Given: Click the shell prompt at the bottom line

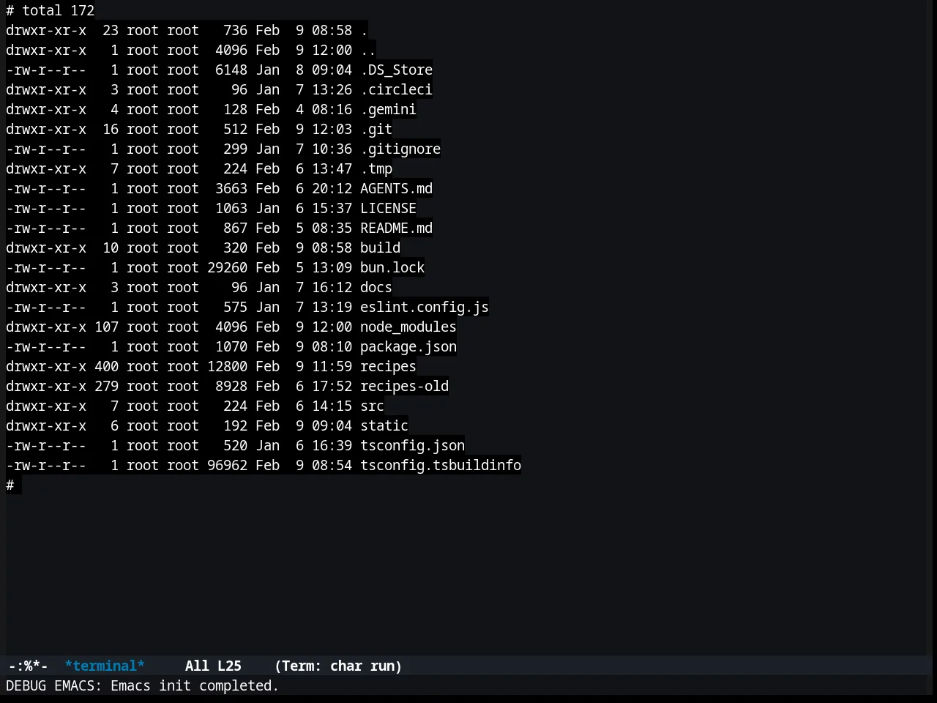Looking at the screenshot, I should click(x=10, y=485).
